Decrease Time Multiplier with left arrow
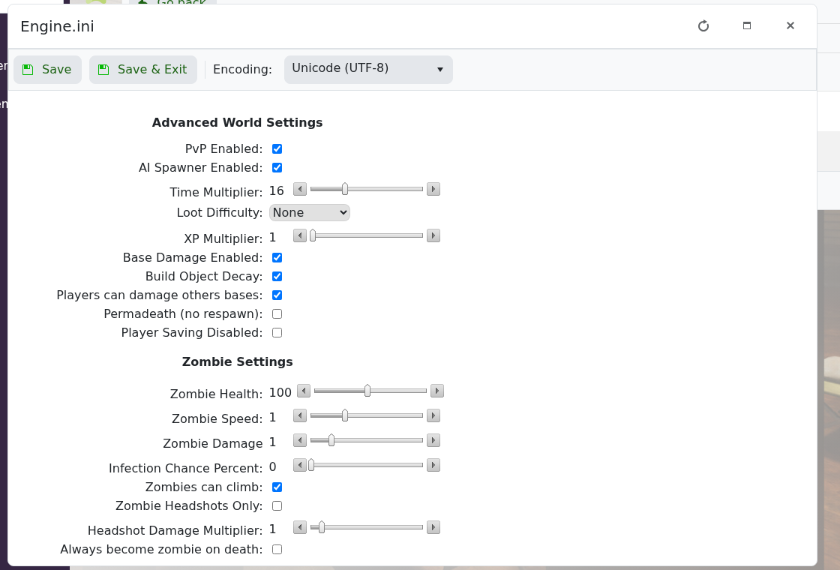Screen dimensions: 840x570 [x=300, y=189]
